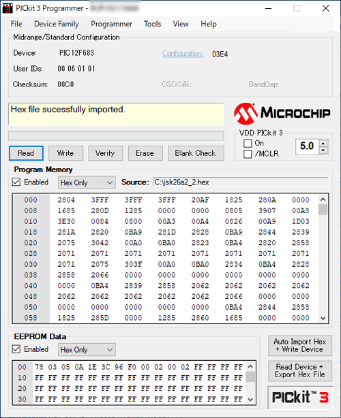
Task: Open the View menu
Action: (x=181, y=24)
